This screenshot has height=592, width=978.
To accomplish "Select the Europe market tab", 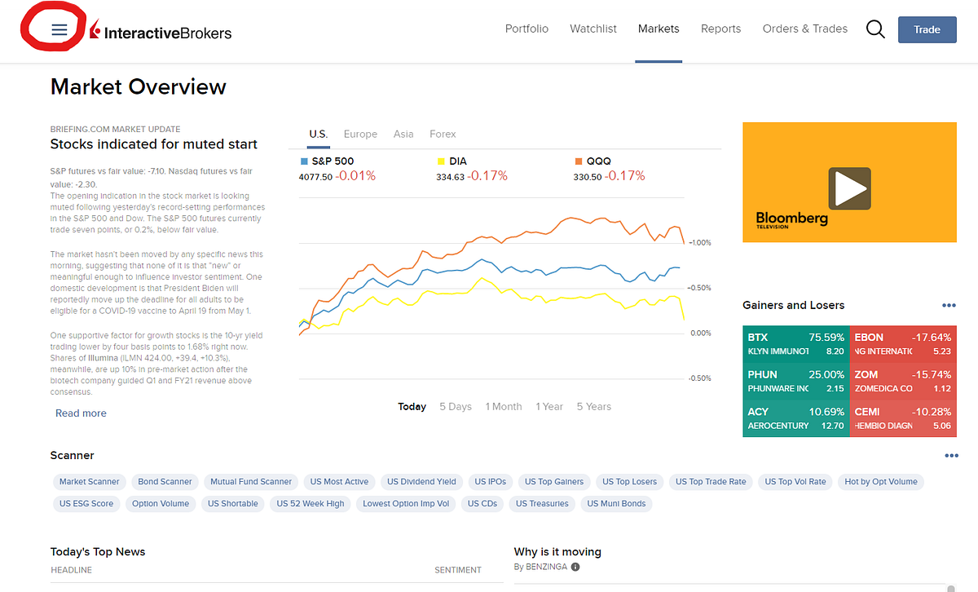I will pos(360,134).
